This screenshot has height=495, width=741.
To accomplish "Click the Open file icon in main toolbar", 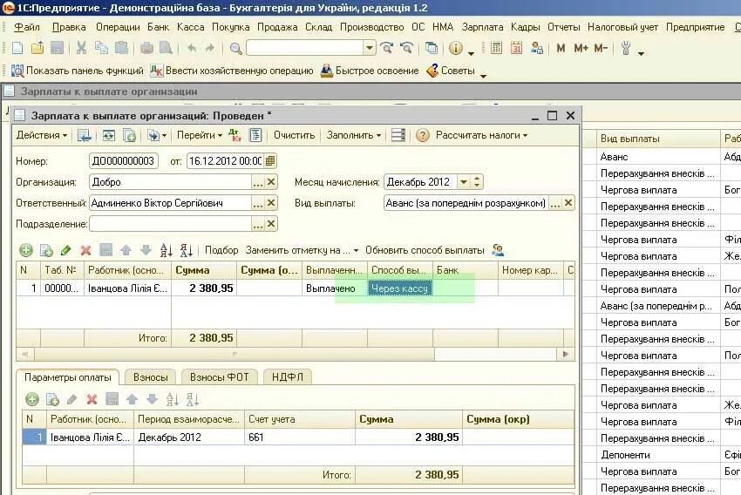I will 37,48.
